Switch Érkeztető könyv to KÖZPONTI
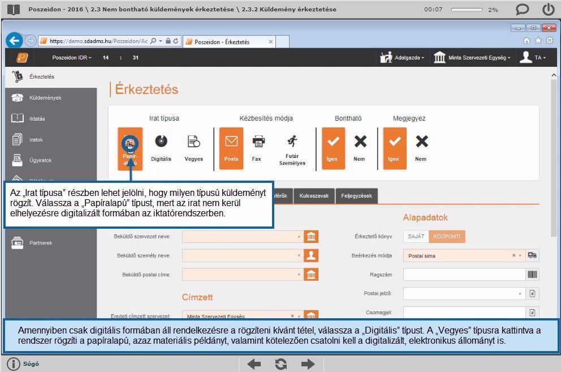Screen dimensions: 561x372 click(x=447, y=237)
